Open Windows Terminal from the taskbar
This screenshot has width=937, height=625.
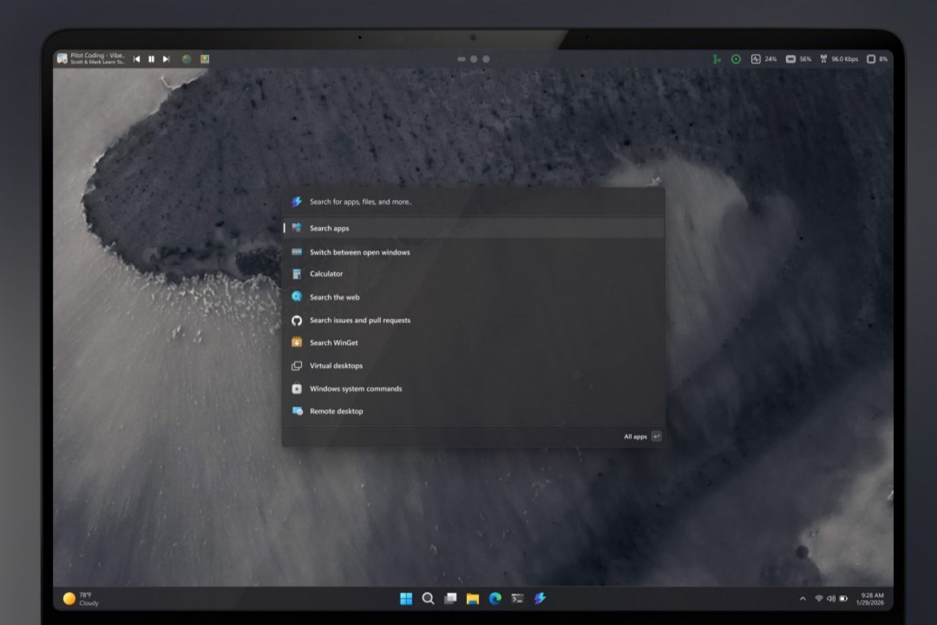[517, 598]
